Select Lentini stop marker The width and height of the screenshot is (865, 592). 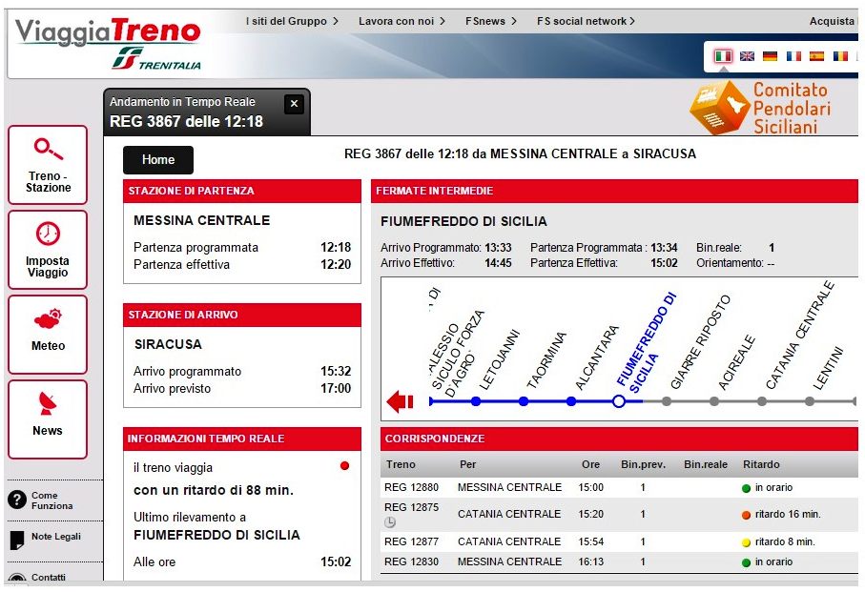(x=810, y=401)
